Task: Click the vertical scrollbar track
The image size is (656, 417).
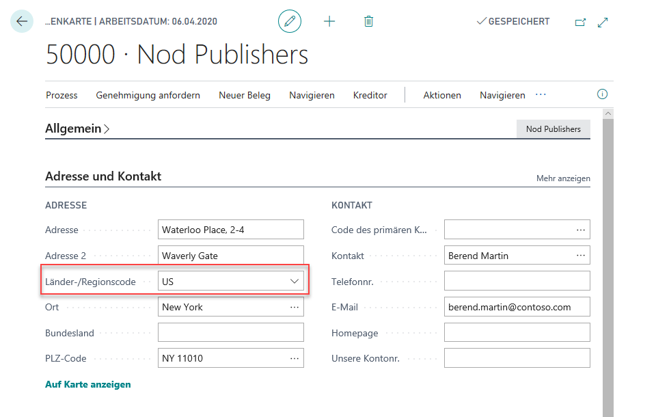Action: pos(608,268)
